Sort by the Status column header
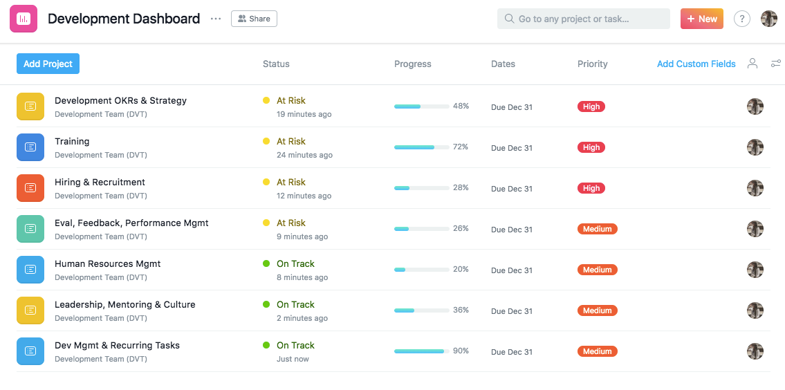 [277, 64]
